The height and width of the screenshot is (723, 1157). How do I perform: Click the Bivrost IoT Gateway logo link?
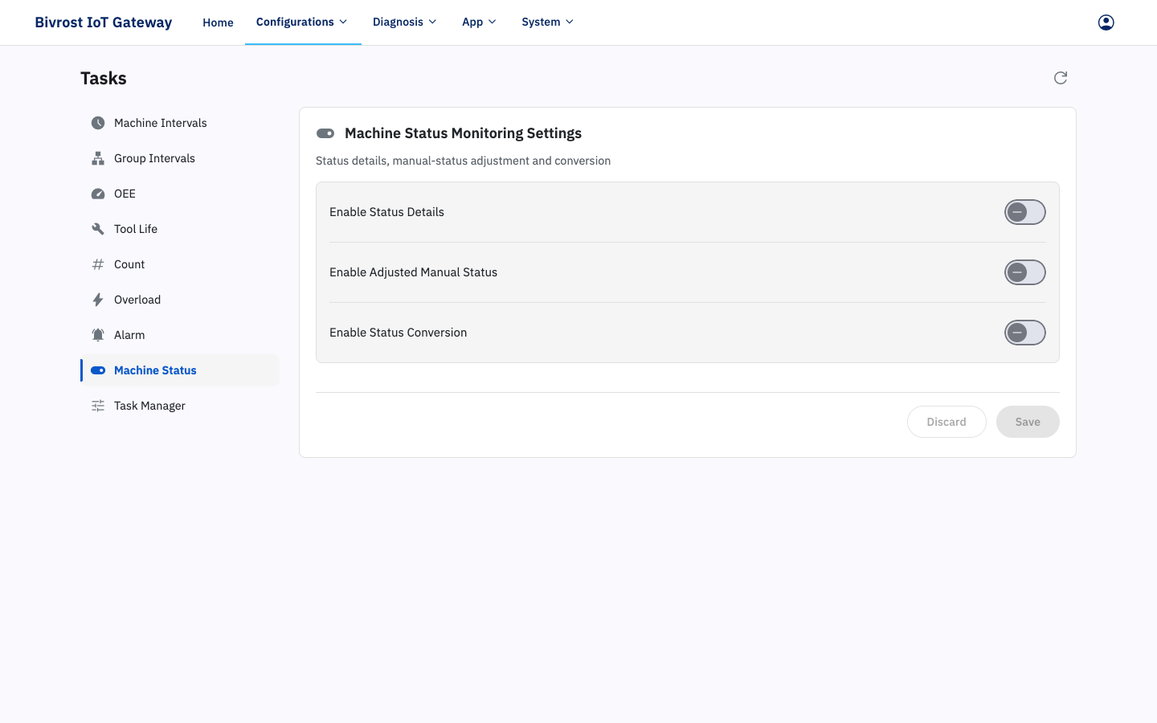(104, 22)
